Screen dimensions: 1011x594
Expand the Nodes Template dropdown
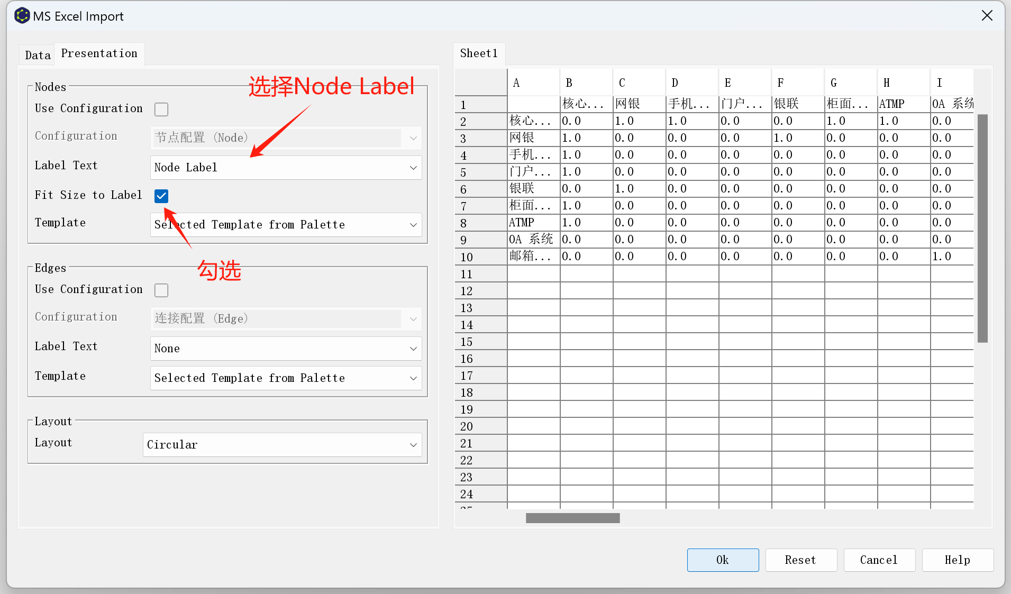pyautogui.click(x=286, y=225)
